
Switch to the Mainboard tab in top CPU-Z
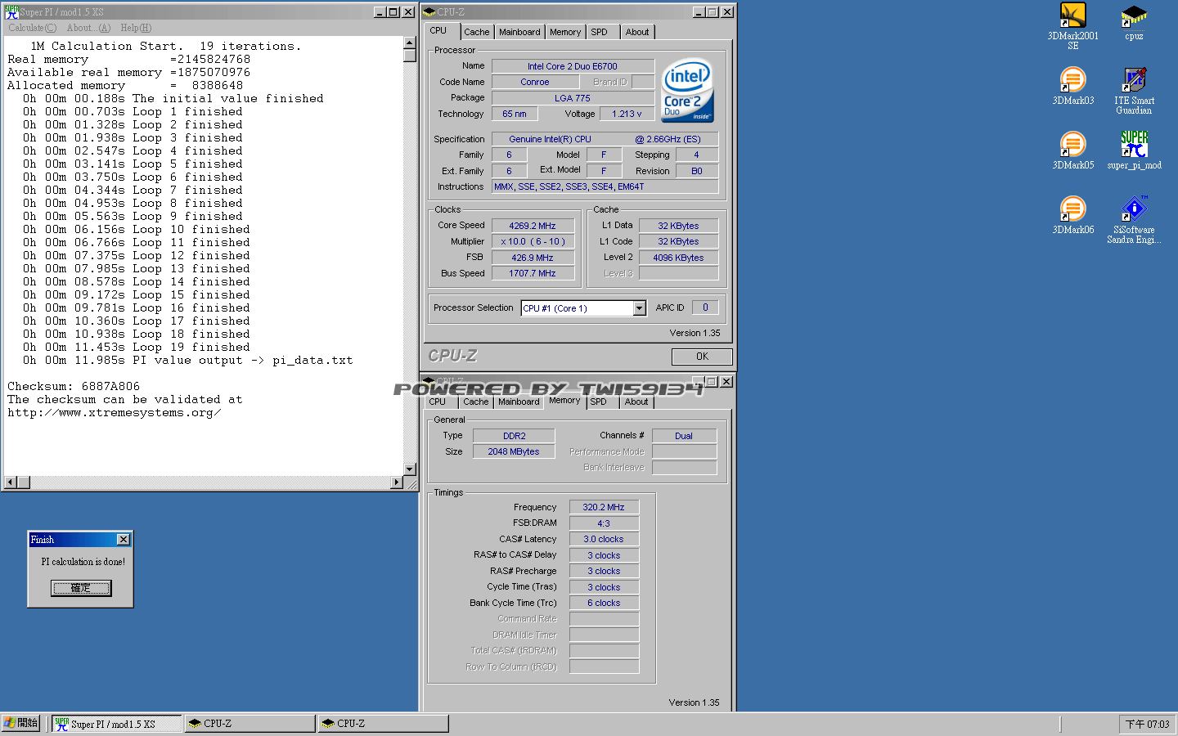tap(519, 32)
